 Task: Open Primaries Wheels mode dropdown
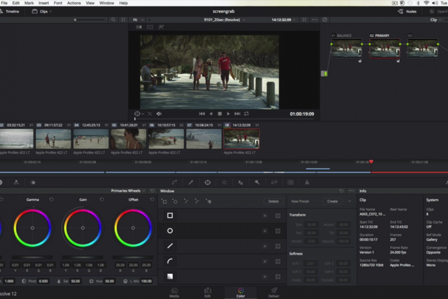tap(128, 191)
